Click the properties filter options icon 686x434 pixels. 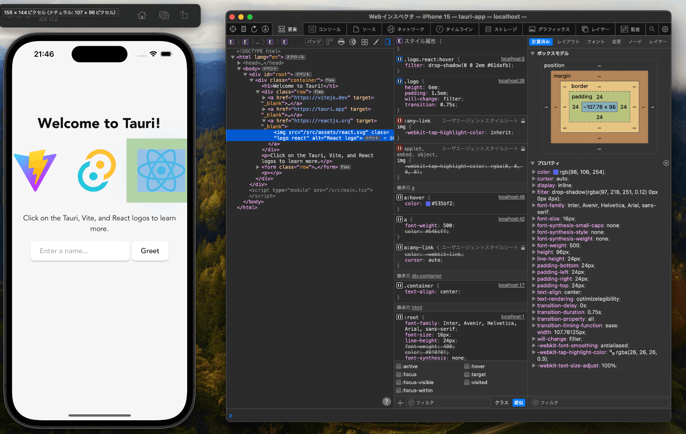tap(666, 163)
